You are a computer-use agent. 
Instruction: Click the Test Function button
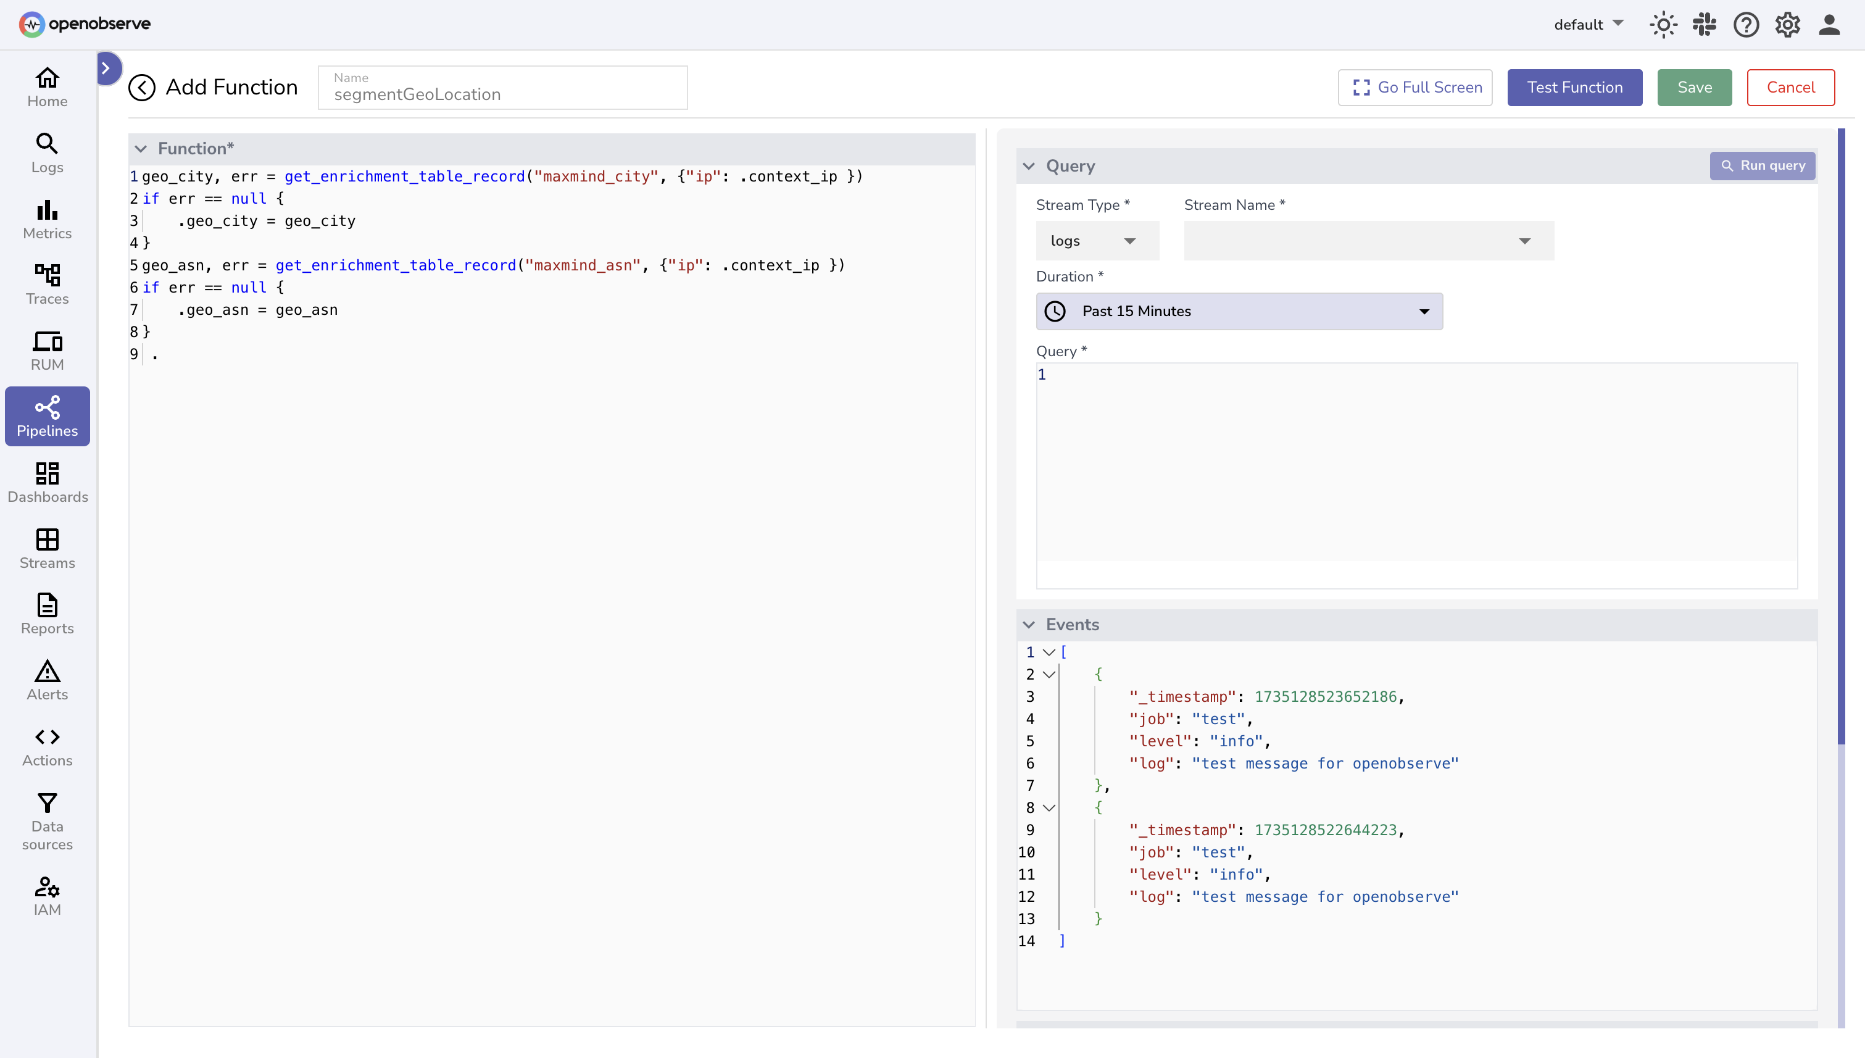pyautogui.click(x=1574, y=88)
